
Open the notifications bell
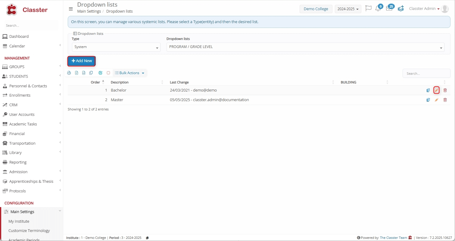378,9
